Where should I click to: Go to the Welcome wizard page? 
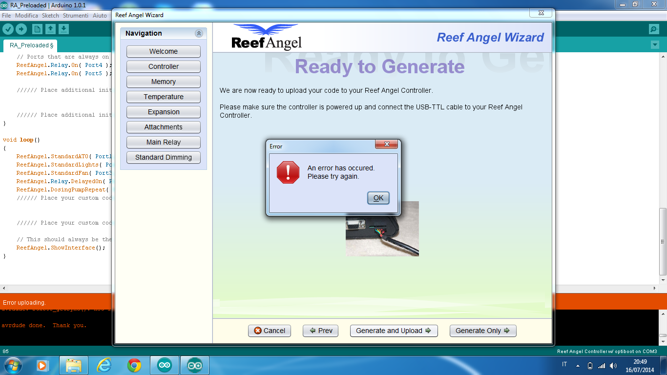click(x=164, y=51)
